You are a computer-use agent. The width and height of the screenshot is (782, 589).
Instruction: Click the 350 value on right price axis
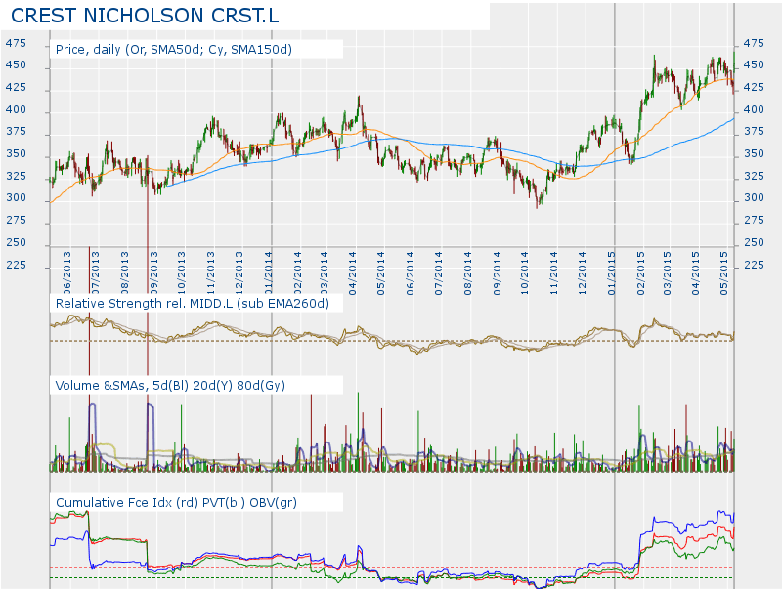[754, 154]
